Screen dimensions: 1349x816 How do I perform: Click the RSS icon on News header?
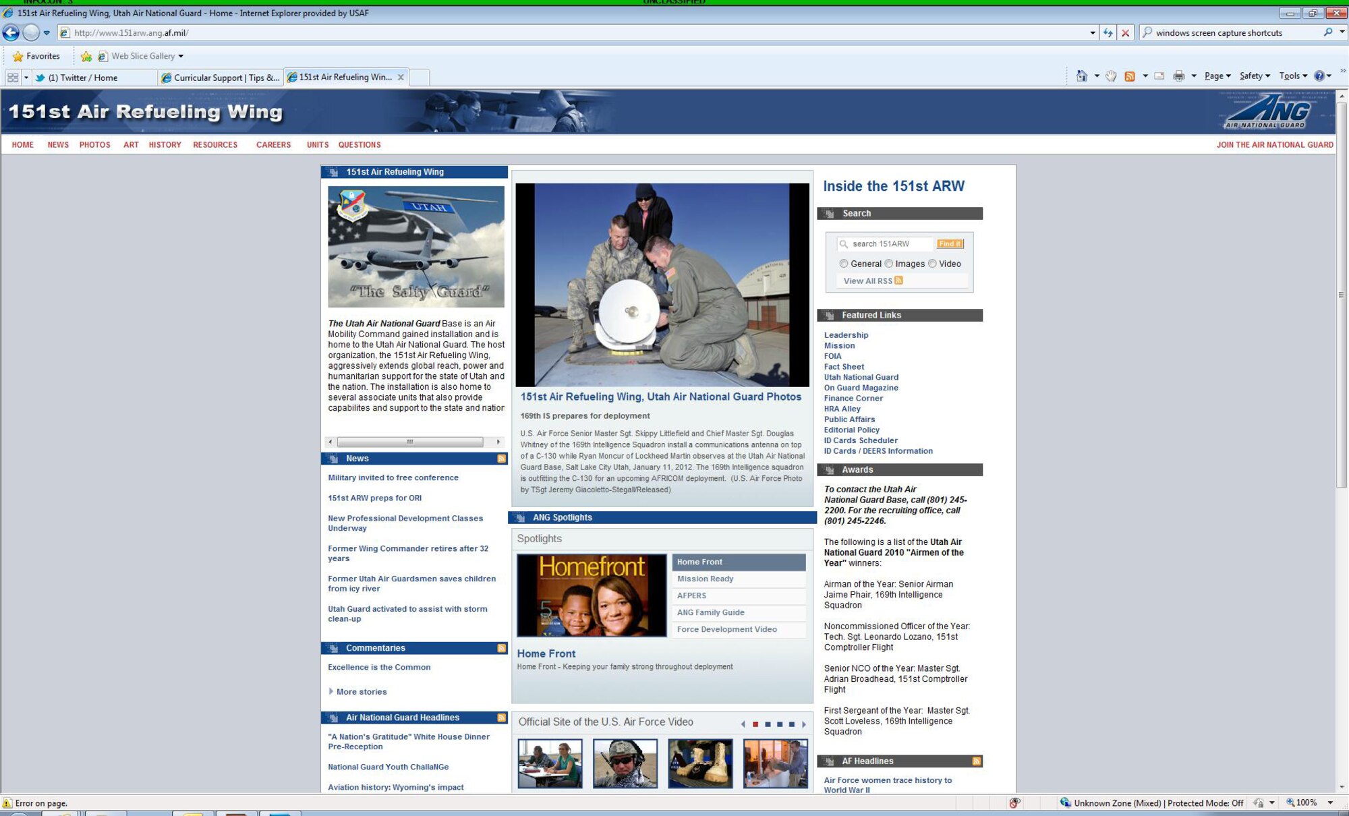click(x=501, y=459)
